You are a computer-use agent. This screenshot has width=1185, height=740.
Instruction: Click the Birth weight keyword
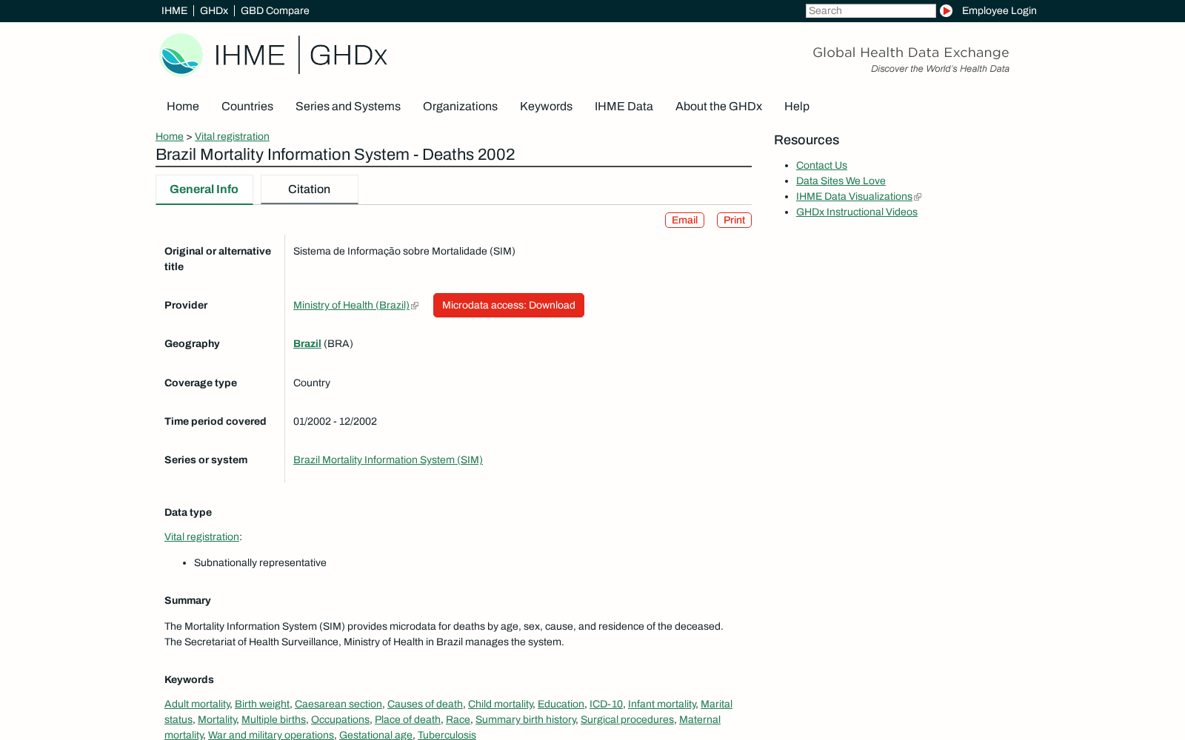pyautogui.click(x=262, y=704)
